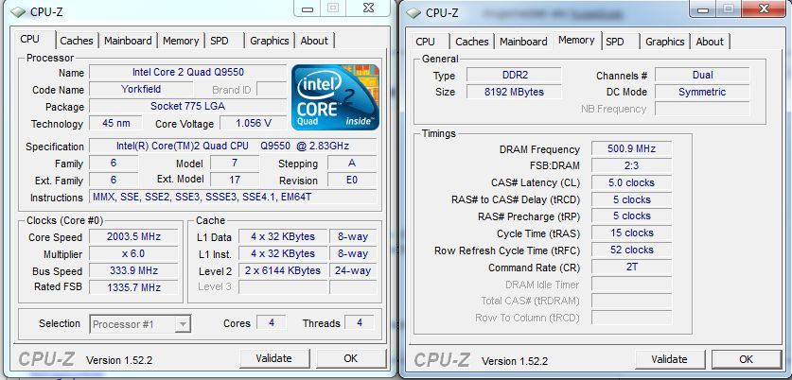Click the Core Speed value 2003.5 MHz

[x=133, y=236]
